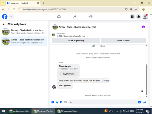This screenshot has width=152, height=114.
Task: Show hidden system tray icons
Action: (117, 111)
